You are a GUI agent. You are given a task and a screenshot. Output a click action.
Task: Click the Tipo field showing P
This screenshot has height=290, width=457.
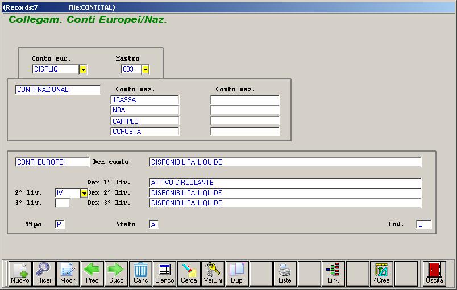click(60, 224)
